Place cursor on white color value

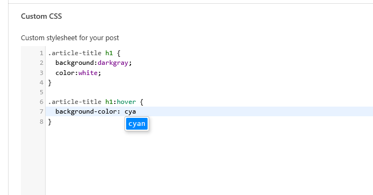pyautogui.click(x=88, y=73)
